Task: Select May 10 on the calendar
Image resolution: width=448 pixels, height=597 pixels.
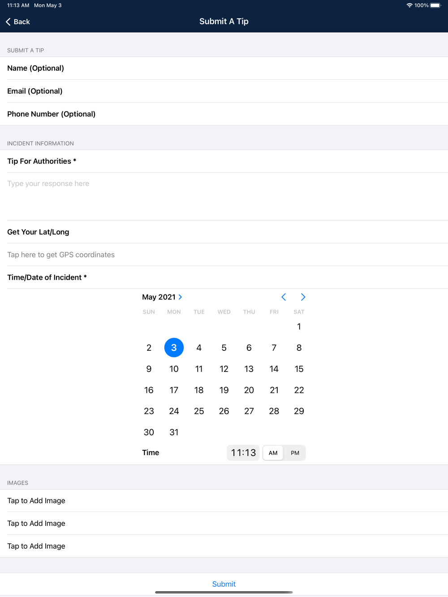Action: pos(174,369)
